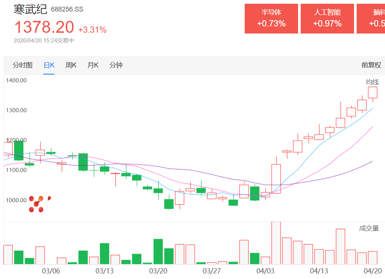Click the tall green volume bar at 03/20

click(158, 251)
